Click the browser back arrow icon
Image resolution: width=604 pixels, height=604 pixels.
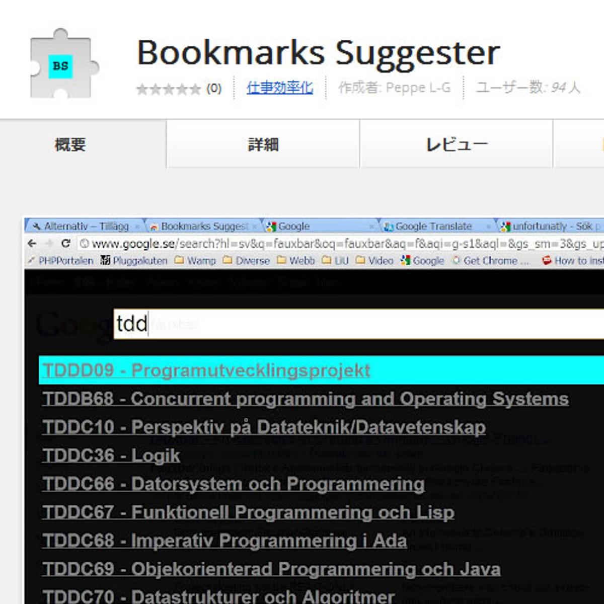tap(32, 244)
